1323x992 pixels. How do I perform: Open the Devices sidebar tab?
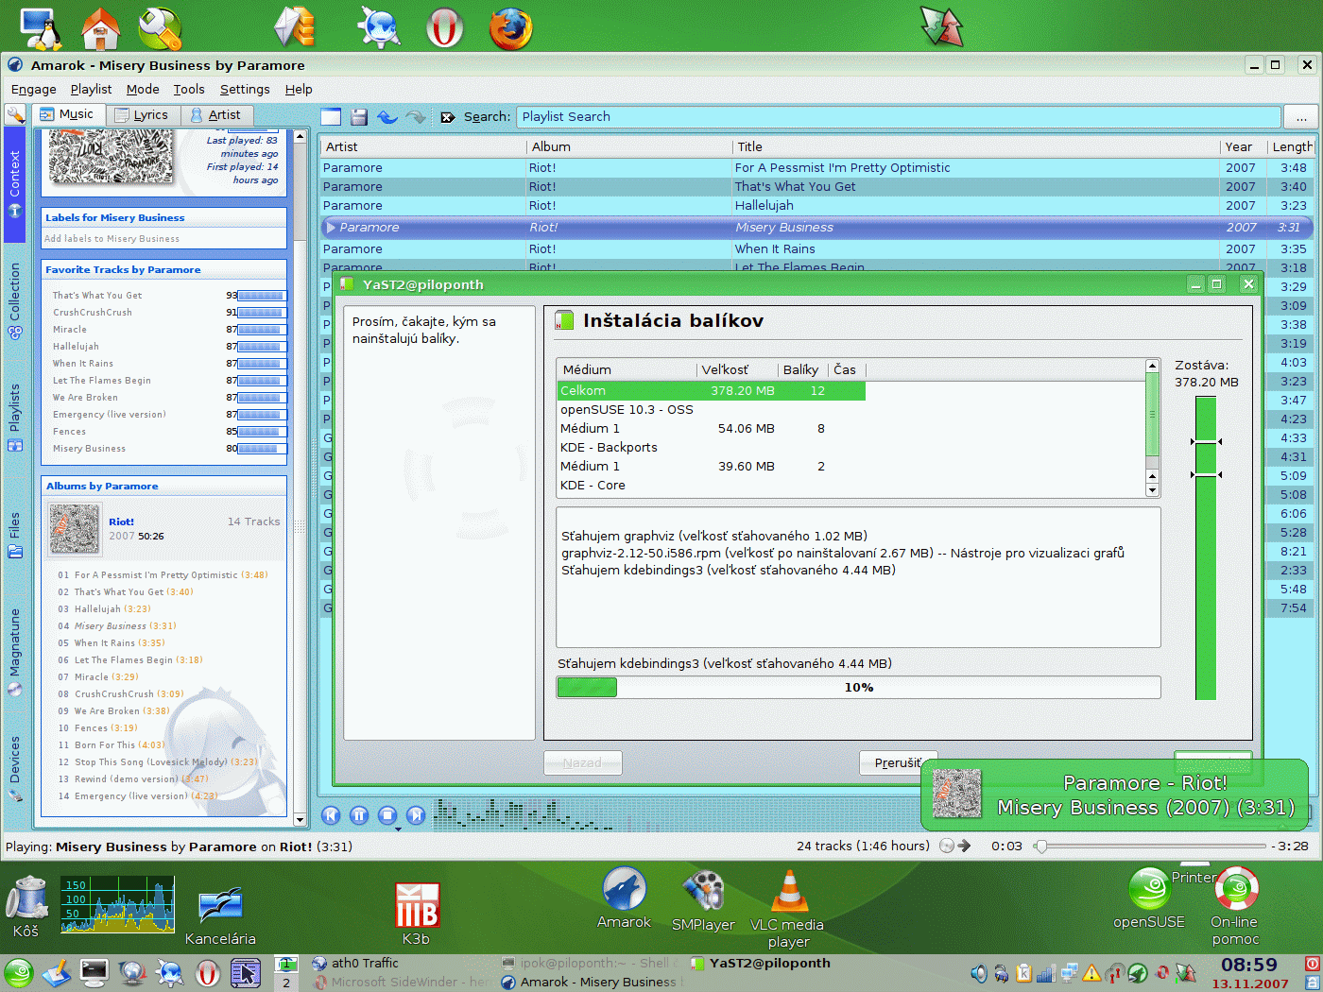[14, 768]
